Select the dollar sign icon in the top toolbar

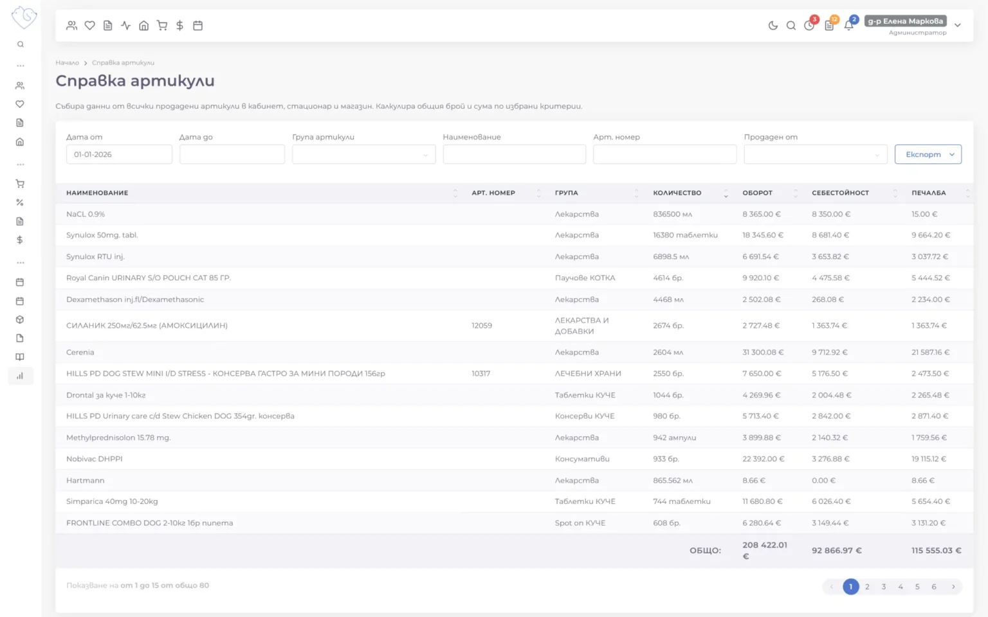180,26
